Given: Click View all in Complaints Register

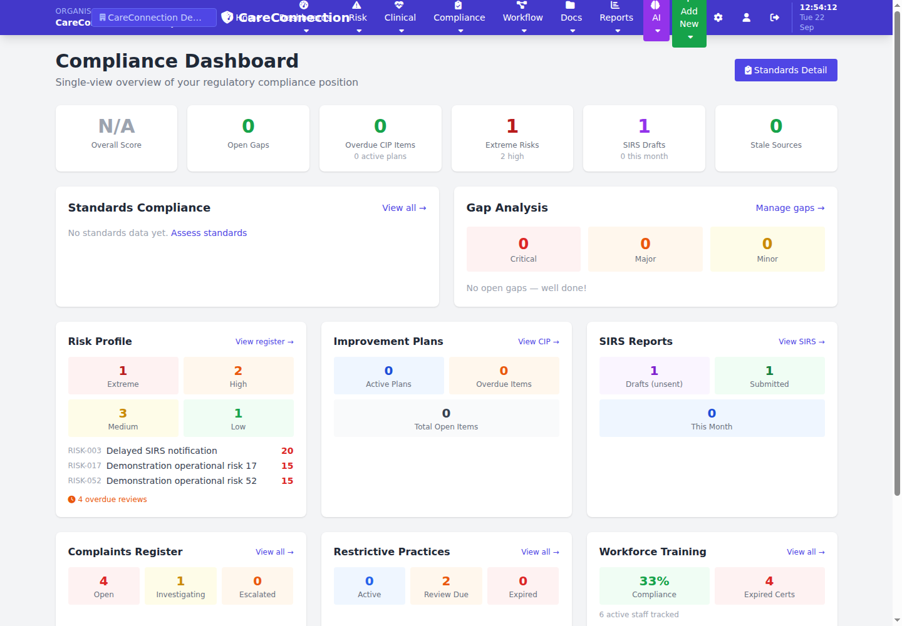Looking at the screenshot, I should tap(274, 552).
